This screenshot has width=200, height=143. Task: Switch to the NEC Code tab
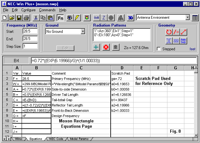coord(57,139)
